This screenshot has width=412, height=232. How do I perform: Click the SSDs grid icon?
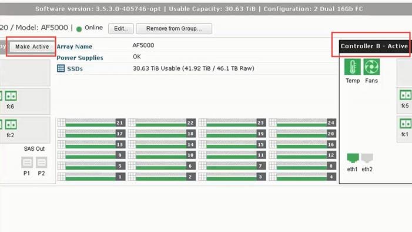coord(61,68)
